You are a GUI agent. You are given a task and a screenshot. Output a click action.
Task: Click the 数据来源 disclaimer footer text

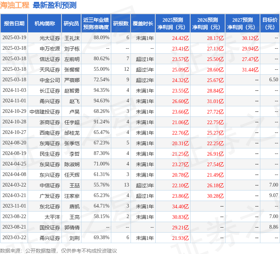59,251
